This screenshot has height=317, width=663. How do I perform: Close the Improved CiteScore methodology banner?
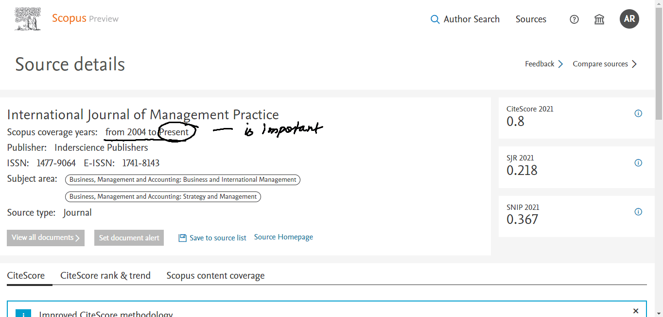point(636,311)
